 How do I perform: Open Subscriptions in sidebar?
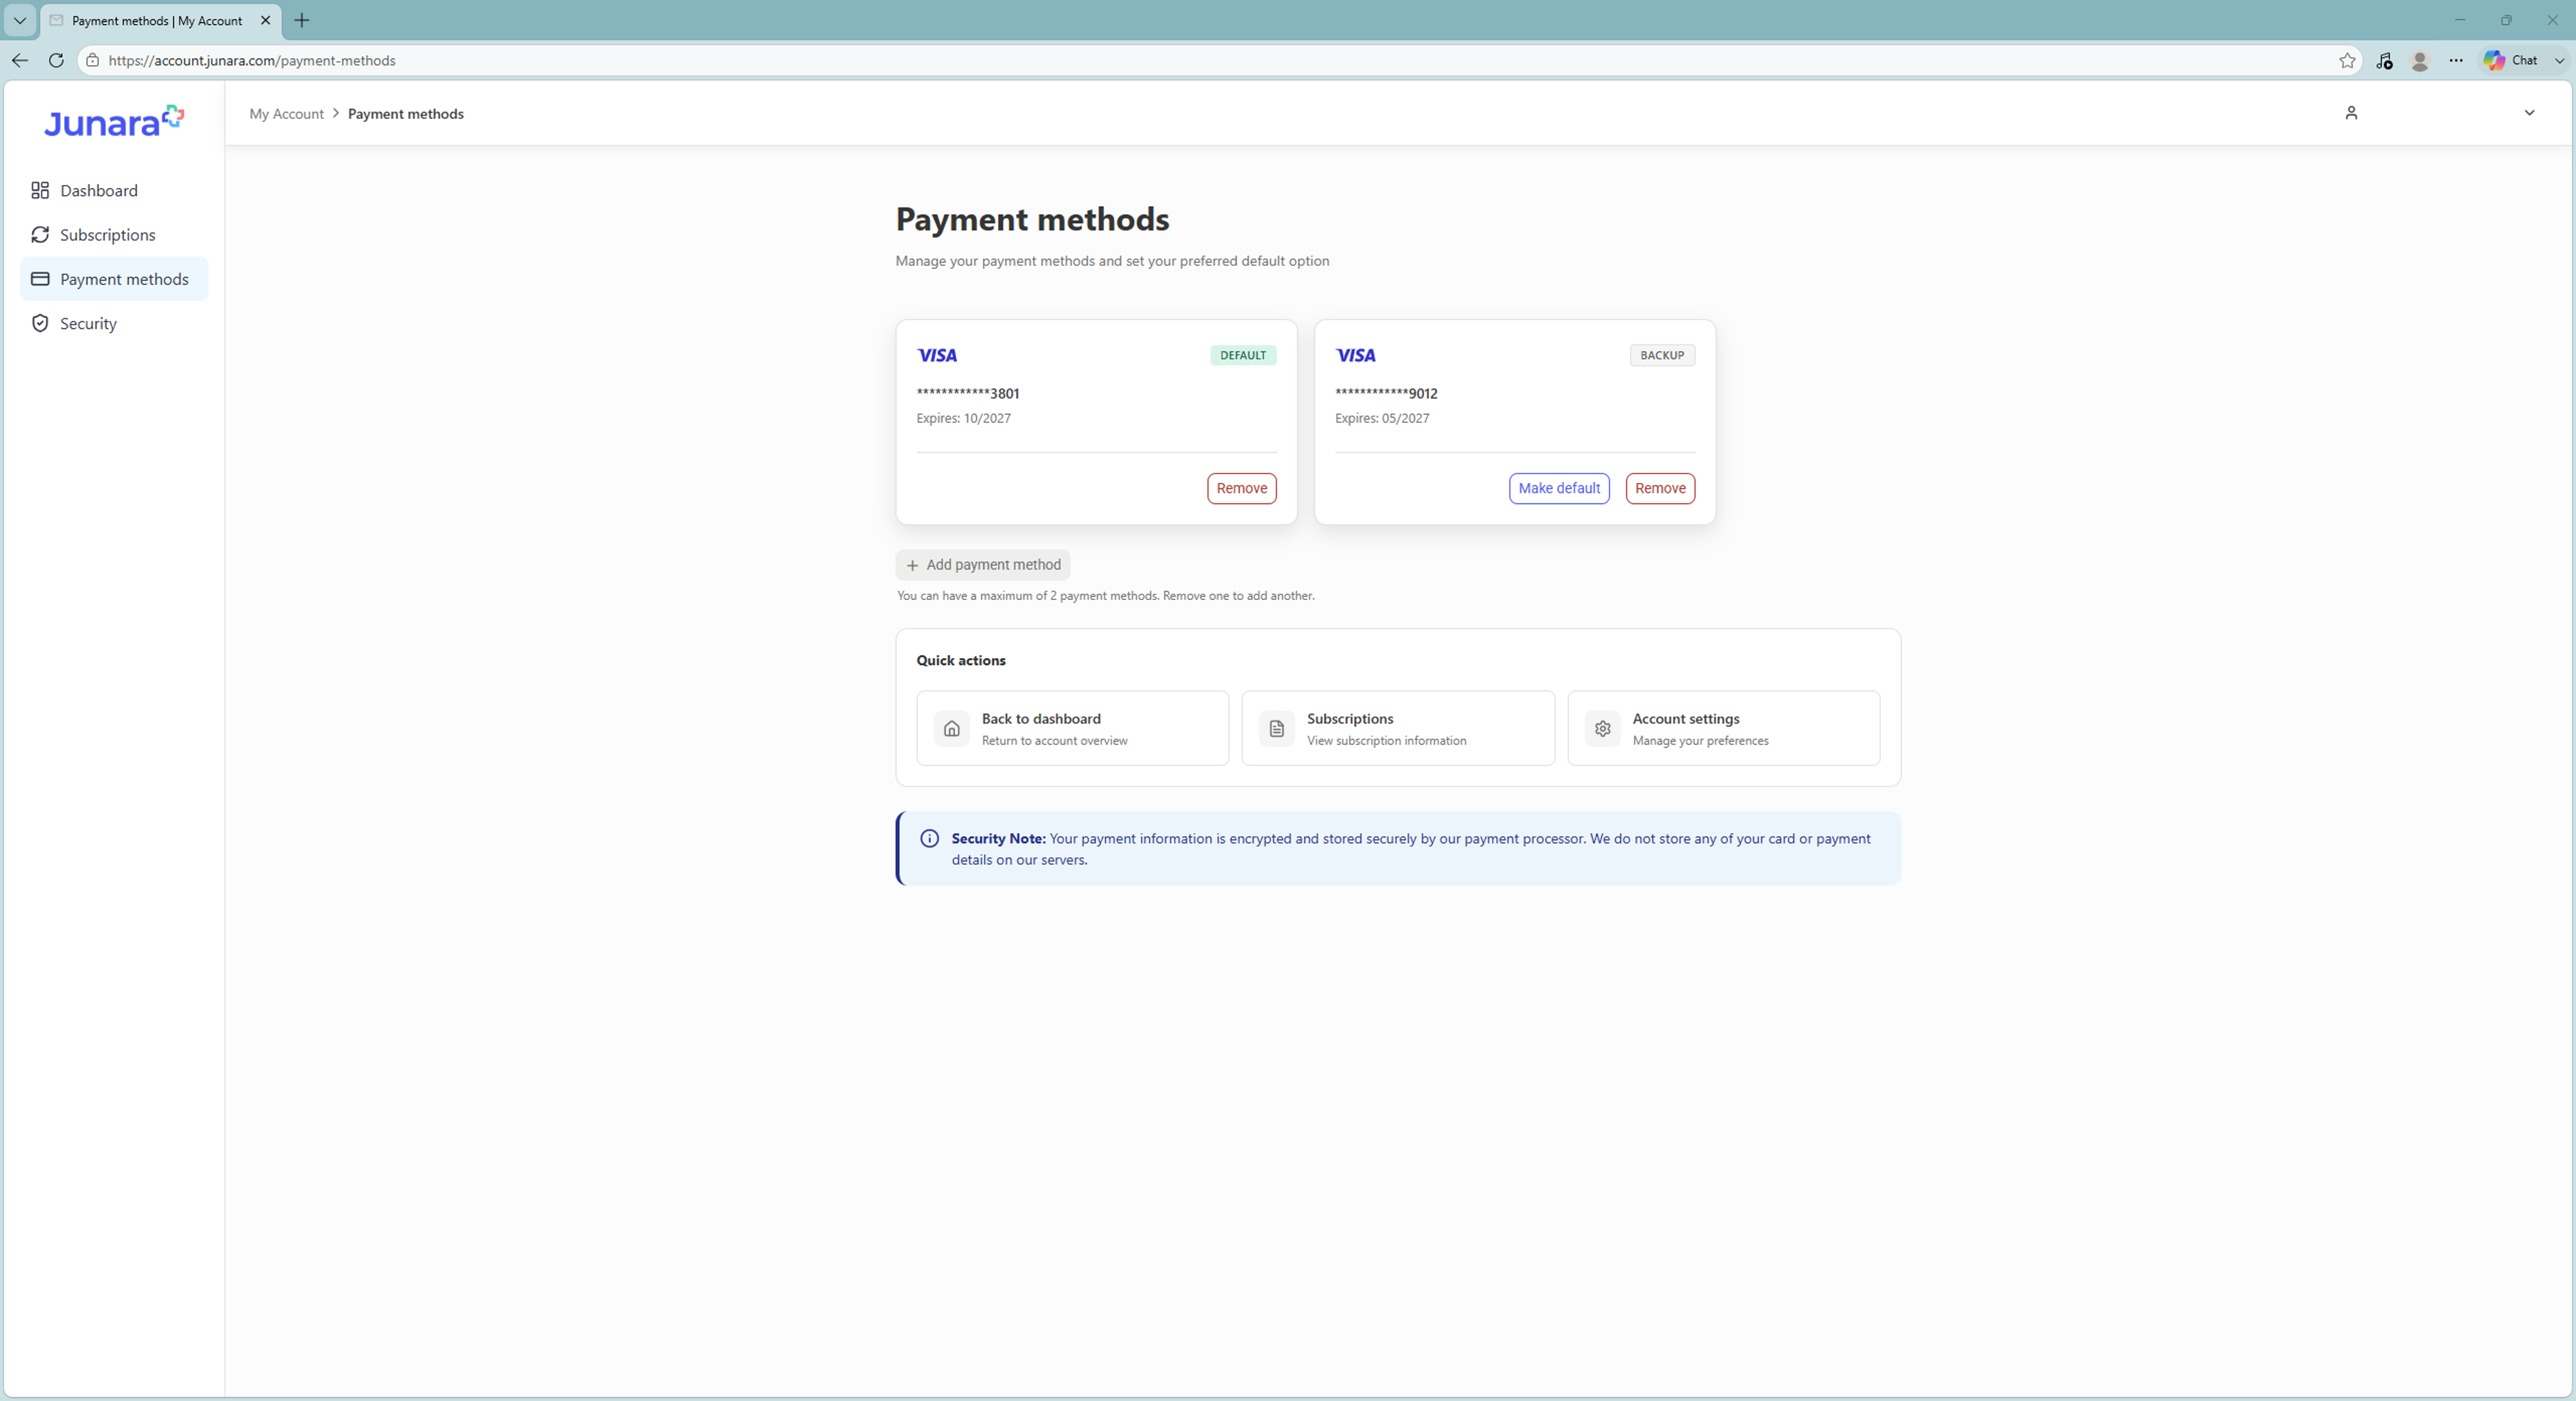(113, 234)
